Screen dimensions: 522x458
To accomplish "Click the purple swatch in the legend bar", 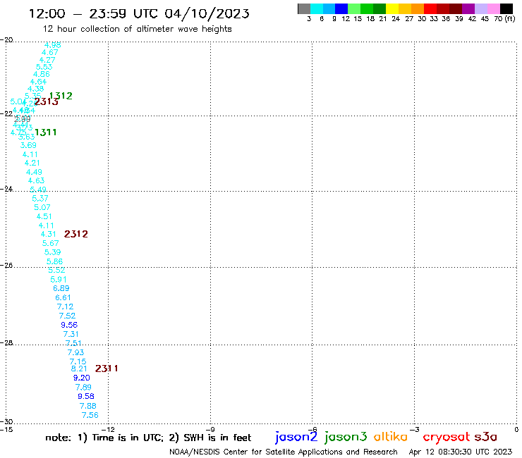I will point(468,8).
